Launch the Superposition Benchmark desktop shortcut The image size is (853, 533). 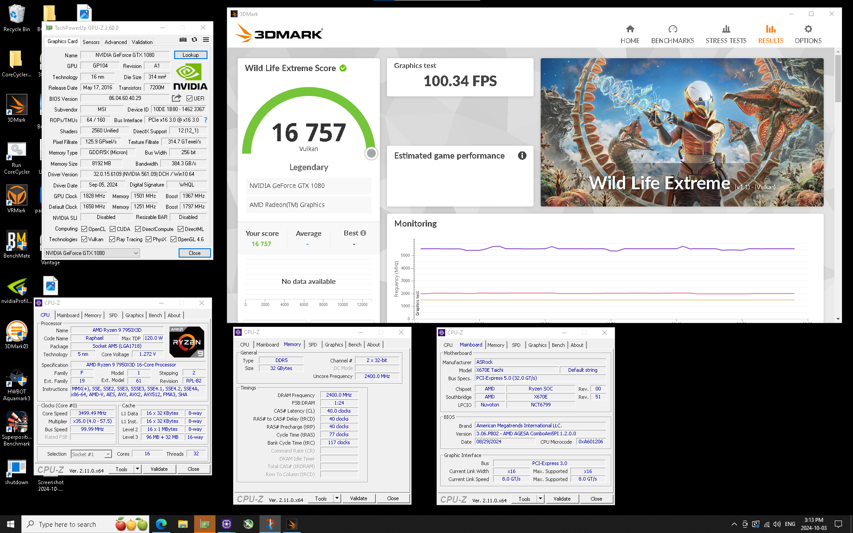point(16,429)
